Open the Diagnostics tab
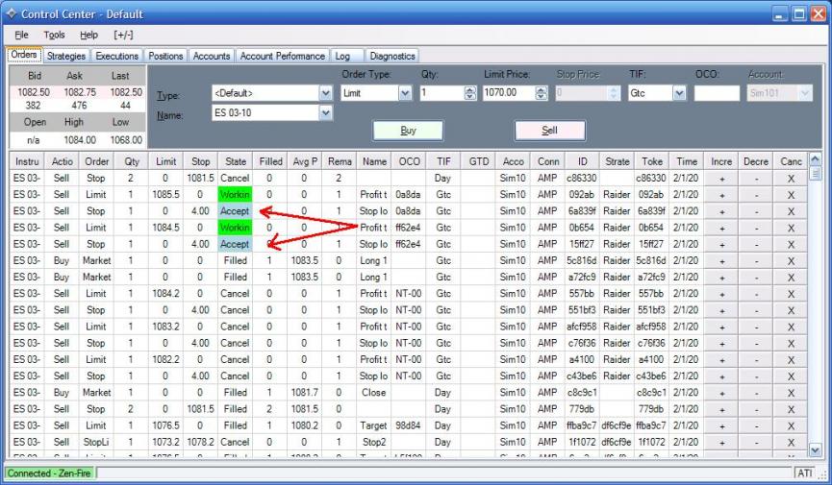Viewport: 832px width, 485px height. [392, 56]
